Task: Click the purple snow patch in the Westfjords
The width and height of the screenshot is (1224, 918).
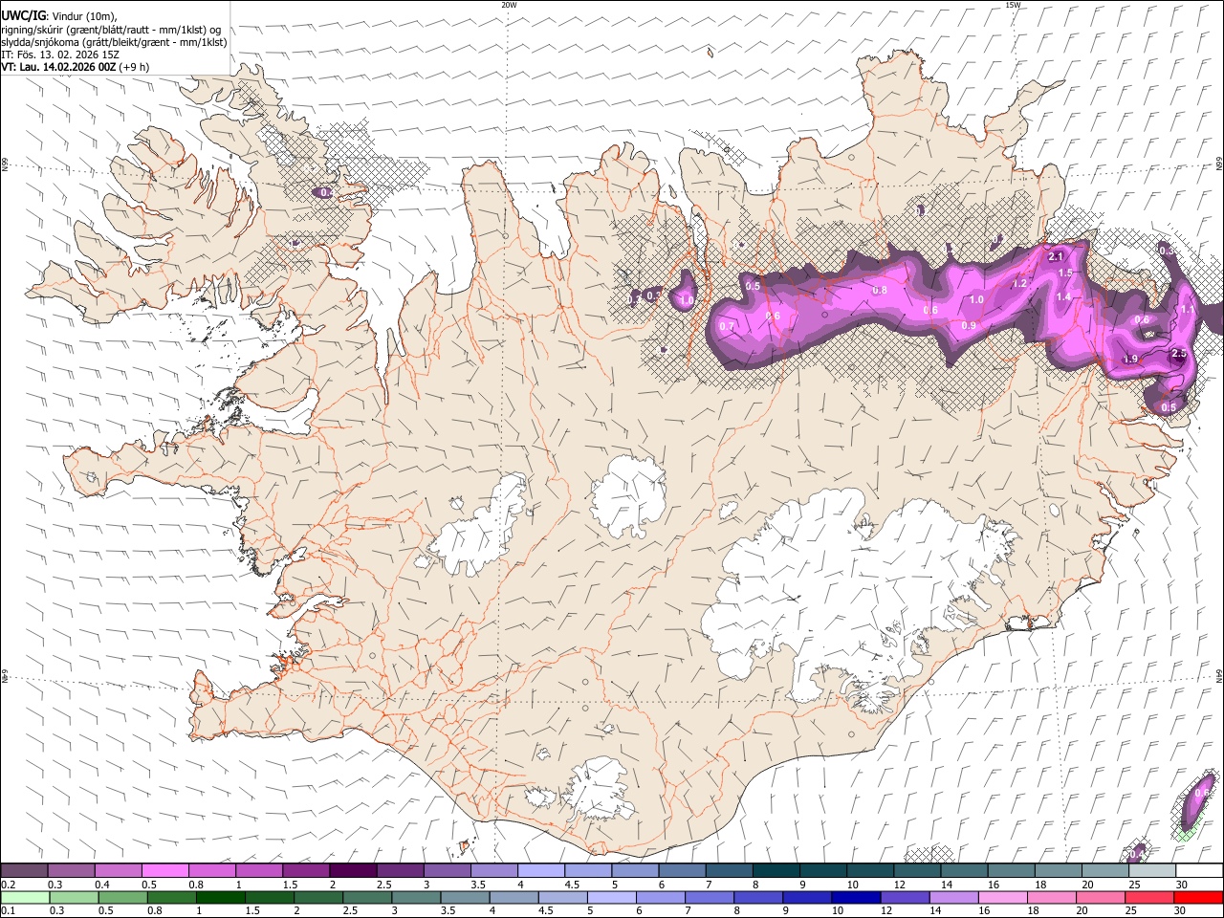Action: tap(325, 192)
